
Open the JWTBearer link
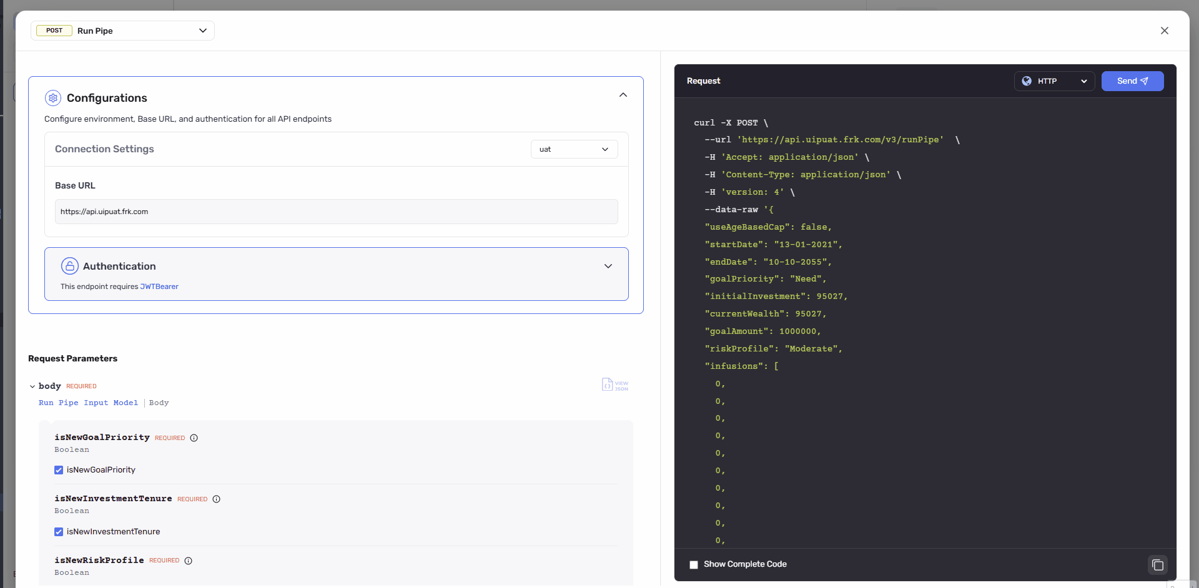click(x=159, y=287)
